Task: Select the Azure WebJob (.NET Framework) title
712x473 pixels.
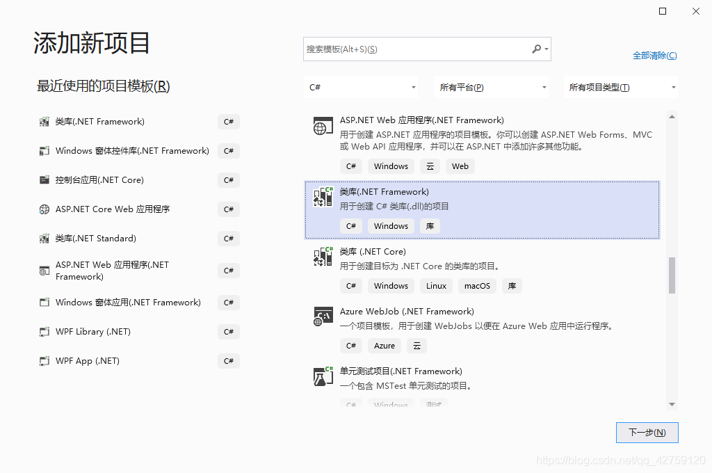Action: (407, 312)
